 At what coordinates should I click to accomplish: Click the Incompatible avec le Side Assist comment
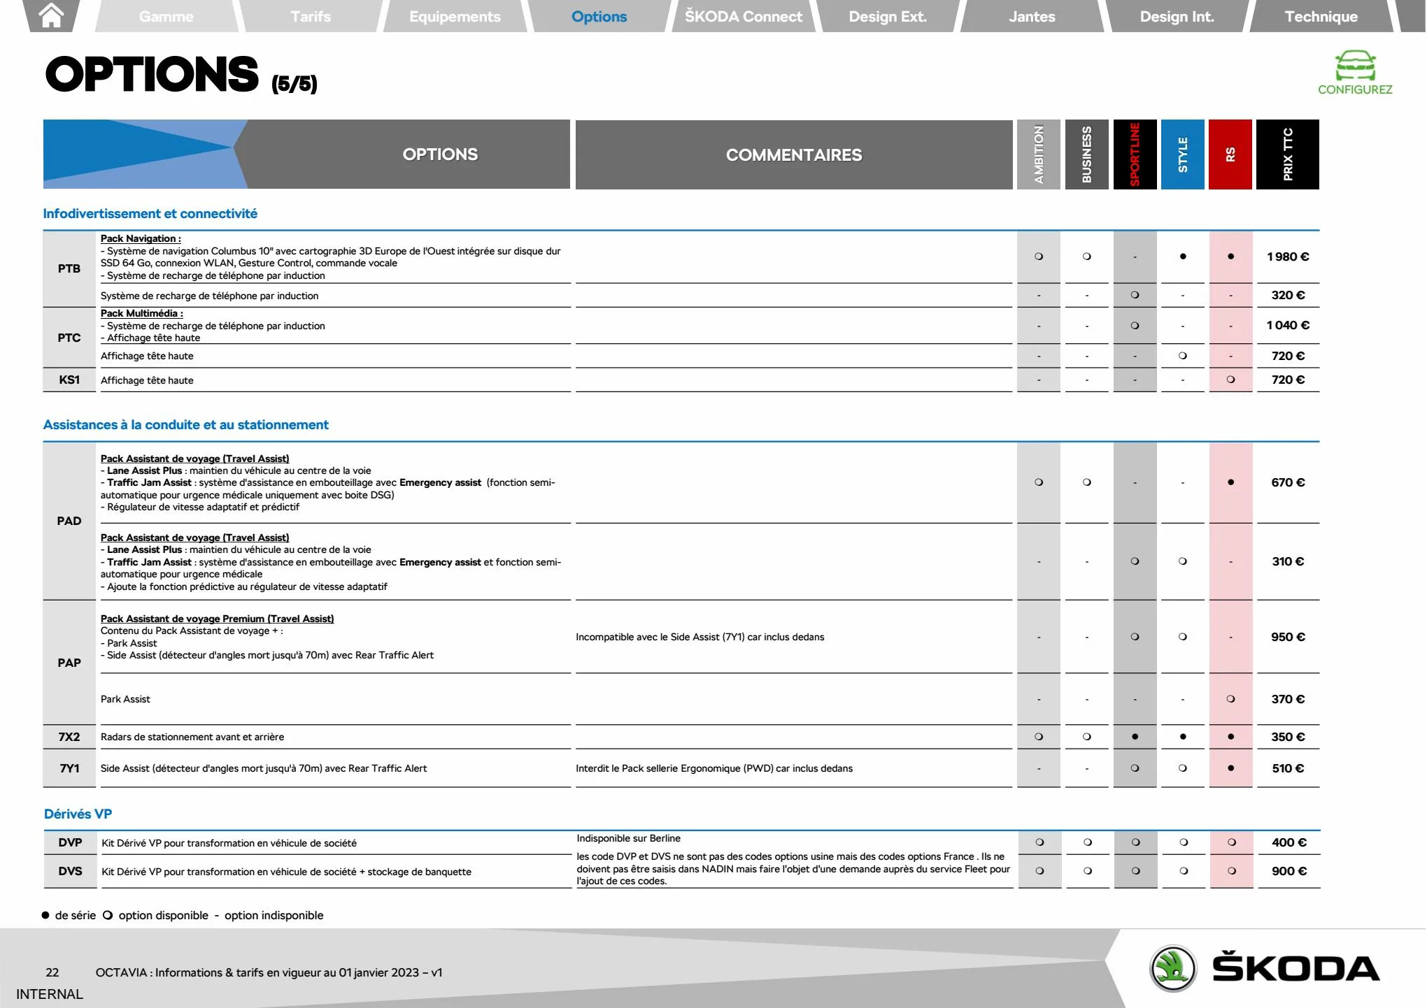(700, 637)
